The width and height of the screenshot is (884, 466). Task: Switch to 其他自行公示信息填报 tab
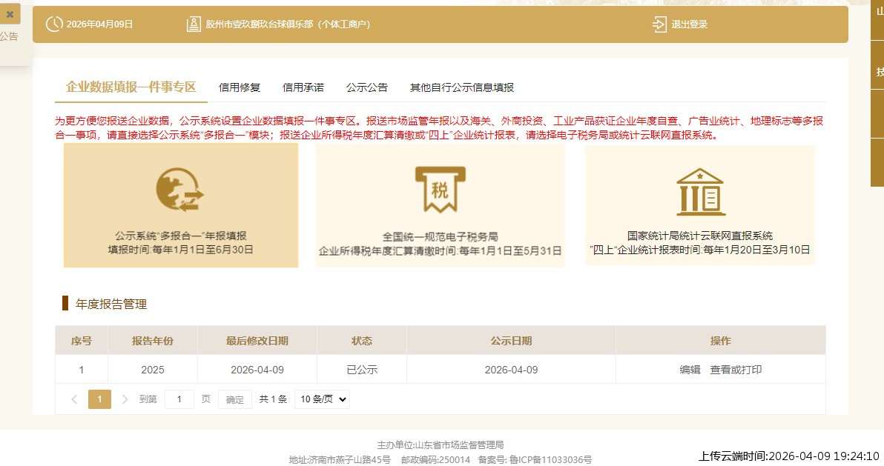[462, 87]
